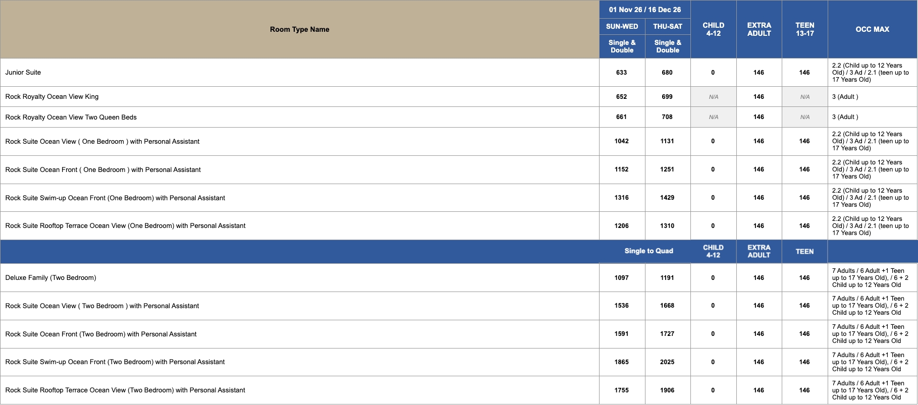This screenshot has width=918, height=405.
Task: Click the THU-SAT column header
Action: (667, 26)
